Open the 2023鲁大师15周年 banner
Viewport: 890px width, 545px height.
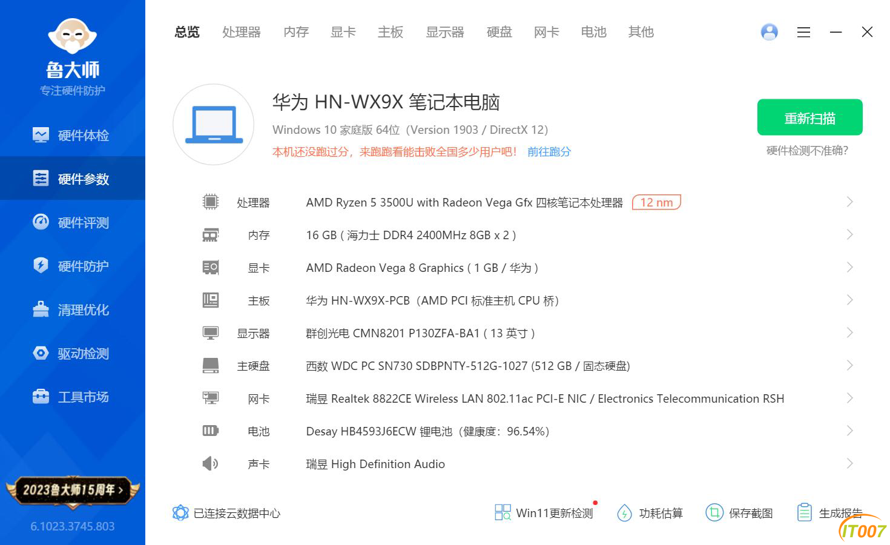(73, 490)
